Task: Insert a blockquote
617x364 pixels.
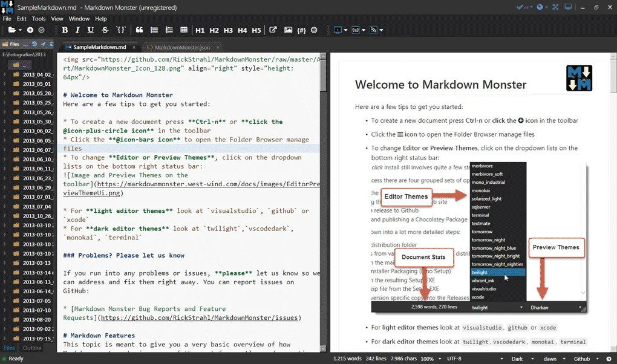Action: [x=139, y=30]
